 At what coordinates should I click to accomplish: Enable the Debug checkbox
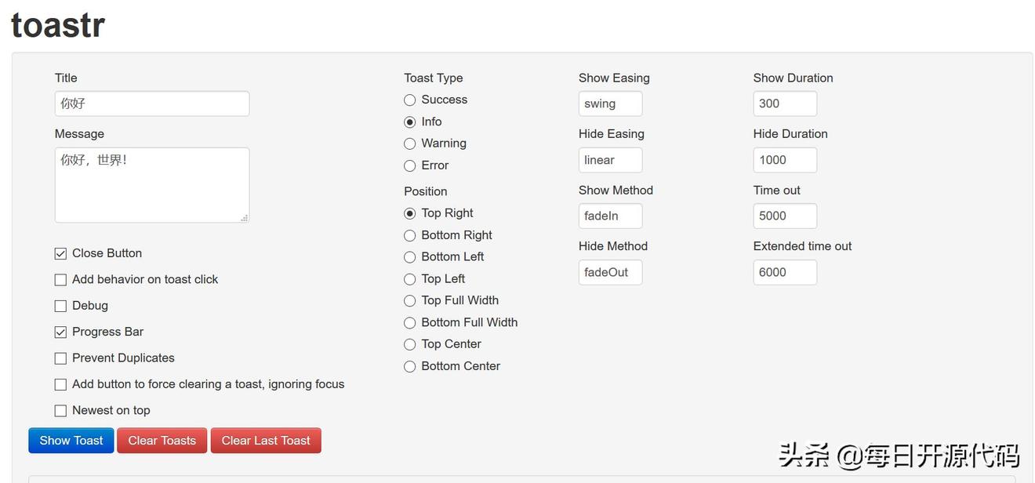[x=60, y=306]
